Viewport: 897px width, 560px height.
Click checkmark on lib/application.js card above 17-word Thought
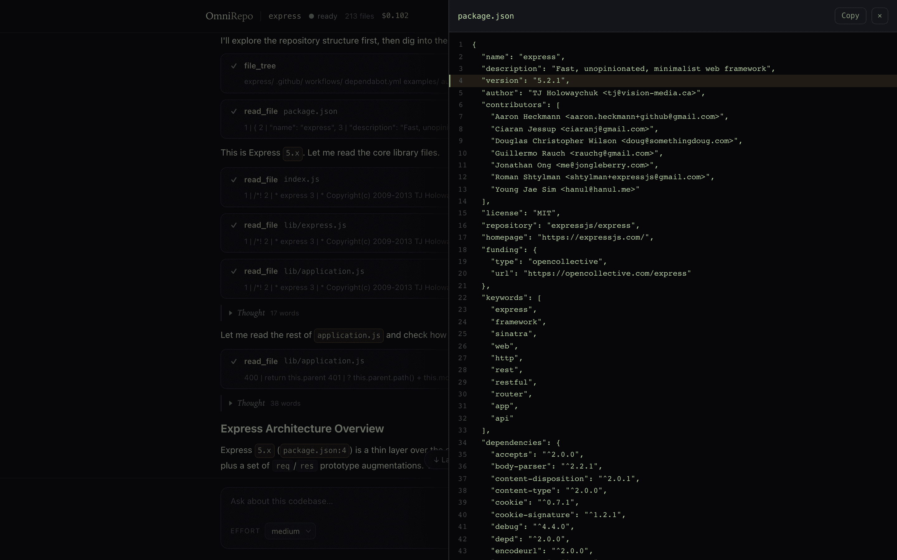point(234,271)
